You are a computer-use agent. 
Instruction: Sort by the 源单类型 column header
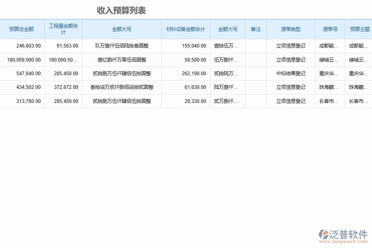coord(291,29)
